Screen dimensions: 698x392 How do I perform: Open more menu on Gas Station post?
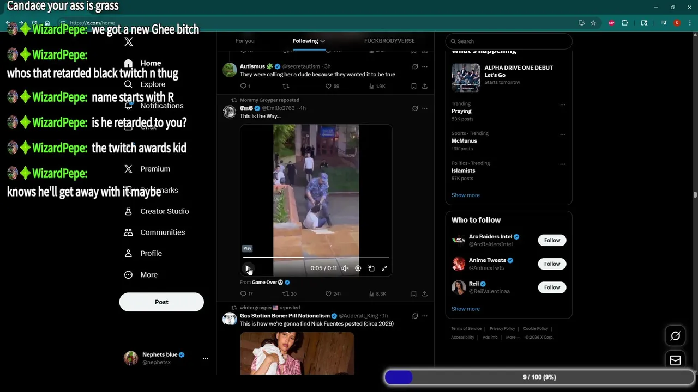click(425, 316)
